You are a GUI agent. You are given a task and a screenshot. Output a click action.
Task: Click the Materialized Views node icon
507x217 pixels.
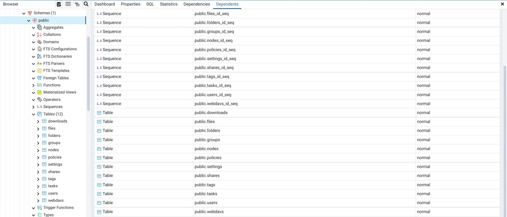coord(40,92)
